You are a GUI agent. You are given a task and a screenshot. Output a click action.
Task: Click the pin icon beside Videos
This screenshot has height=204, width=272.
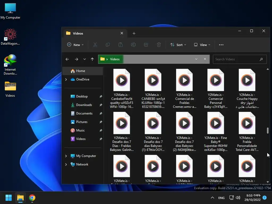[101, 139]
